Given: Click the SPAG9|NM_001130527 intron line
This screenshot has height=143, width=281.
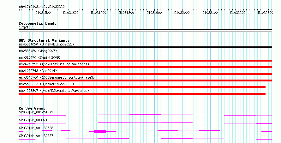Looking at the screenshot, I should (x=145, y=139).
